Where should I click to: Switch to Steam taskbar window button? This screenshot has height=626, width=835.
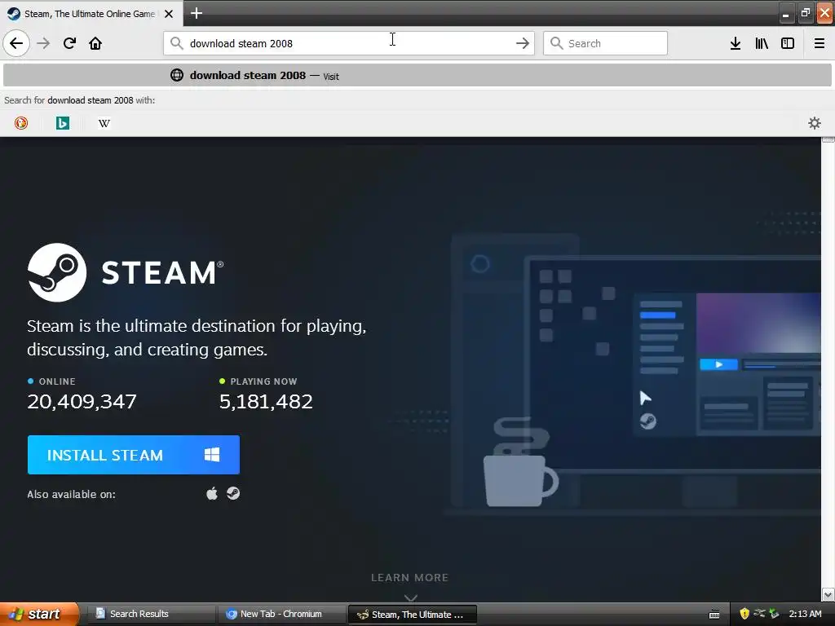point(412,615)
